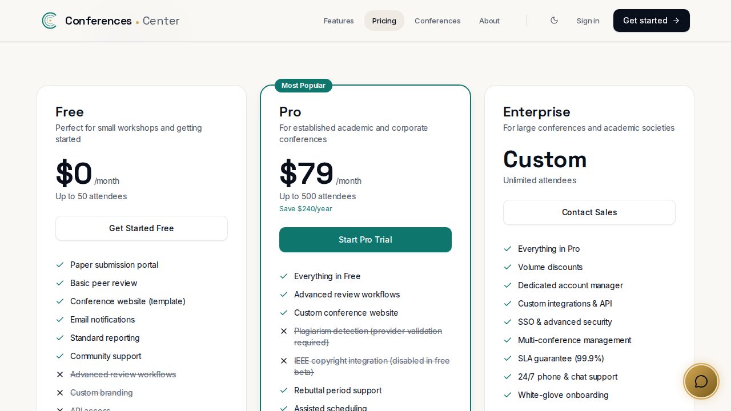Click checkmark beside Multi-conference management
Image resolution: width=731 pixels, height=411 pixels.
(x=508, y=340)
